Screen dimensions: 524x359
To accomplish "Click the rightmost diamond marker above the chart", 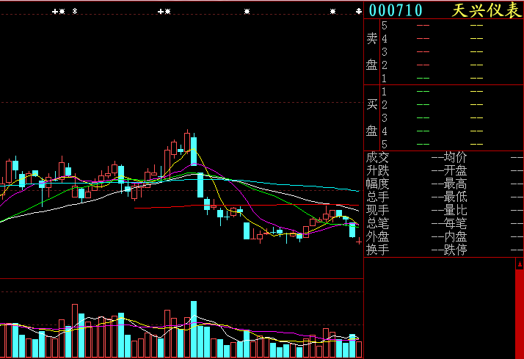I will tap(358, 11).
